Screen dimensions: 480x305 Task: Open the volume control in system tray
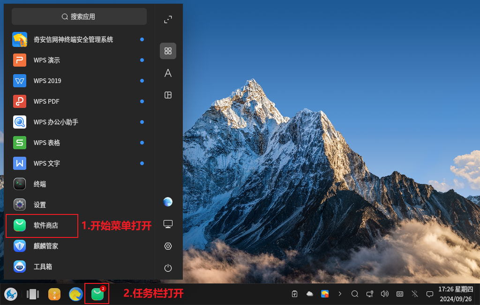coord(385,294)
